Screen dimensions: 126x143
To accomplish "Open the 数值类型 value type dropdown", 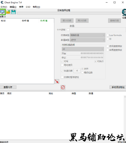I will [x=88, y=40].
